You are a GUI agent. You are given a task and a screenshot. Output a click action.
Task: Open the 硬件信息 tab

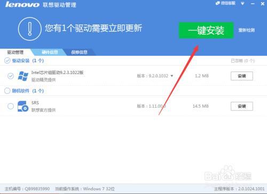50,52
